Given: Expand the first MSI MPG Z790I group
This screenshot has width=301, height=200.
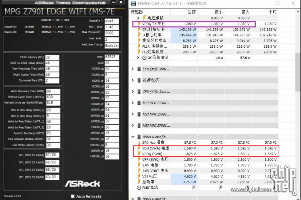Looking at the screenshot, I should tap(133, 103).
